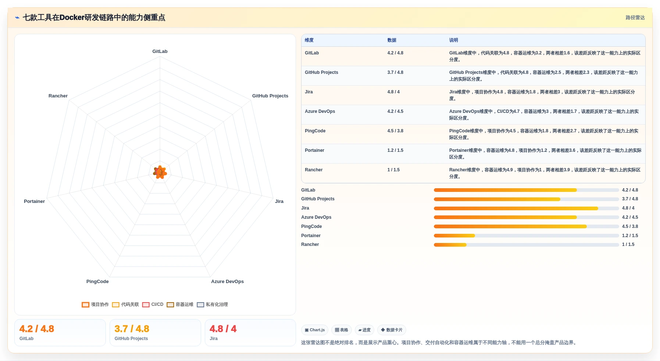Click the footnote starting 这张雷达图不是绝对排名

click(439, 343)
